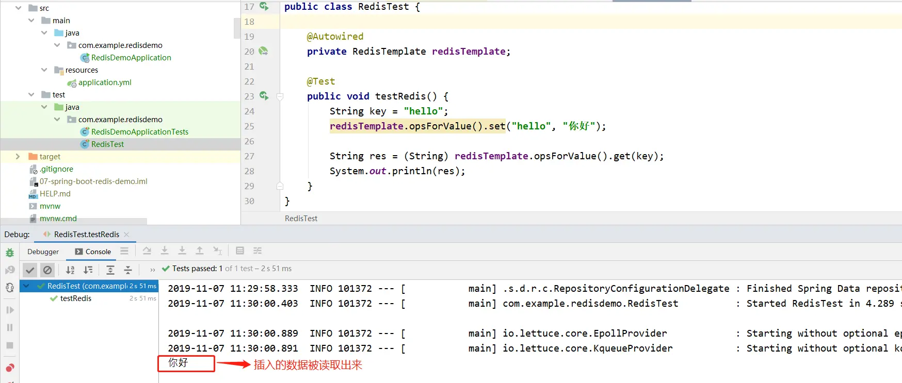Screen dimensions: 902x383
Task: Show more test toolbar actions chevron
Action: pyautogui.click(x=152, y=270)
